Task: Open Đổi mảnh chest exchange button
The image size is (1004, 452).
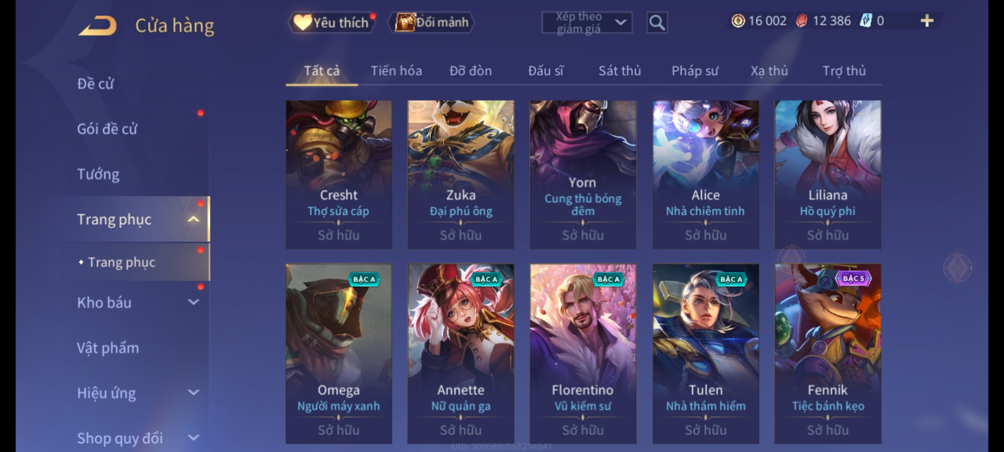Action: [x=431, y=22]
